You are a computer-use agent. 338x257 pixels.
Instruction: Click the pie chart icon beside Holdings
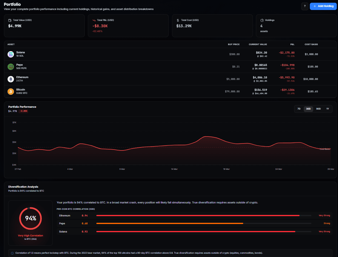(262, 20)
